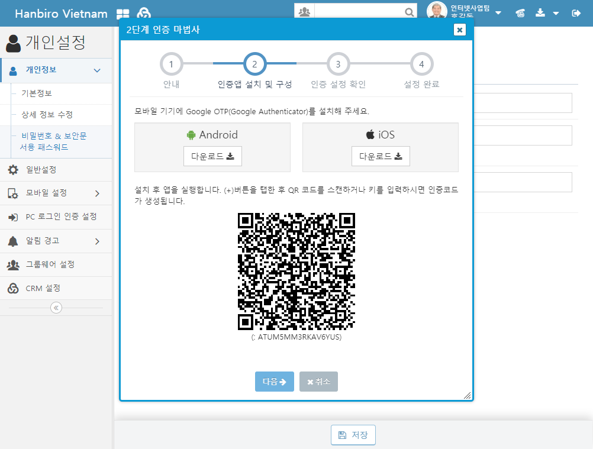Download Google OTP for iOS
This screenshot has height=449, width=593.
point(381,156)
